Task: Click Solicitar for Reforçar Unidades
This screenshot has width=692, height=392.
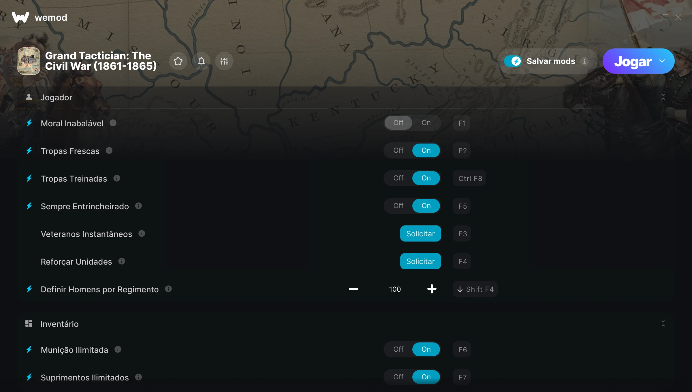Action: pyautogui.click(x=421, y=261)
